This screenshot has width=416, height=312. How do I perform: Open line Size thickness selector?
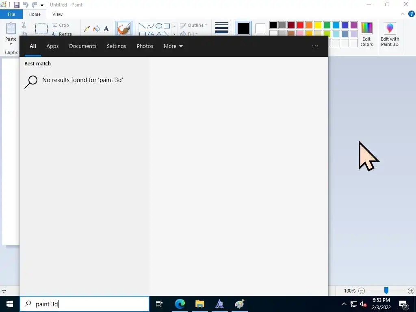point(222,28)
